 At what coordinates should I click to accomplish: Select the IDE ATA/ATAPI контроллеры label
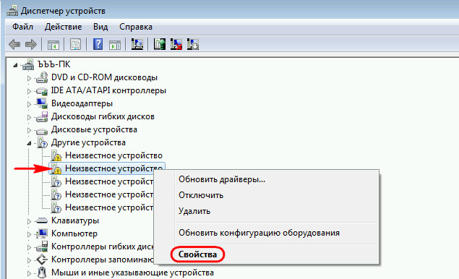click(108, 90)
